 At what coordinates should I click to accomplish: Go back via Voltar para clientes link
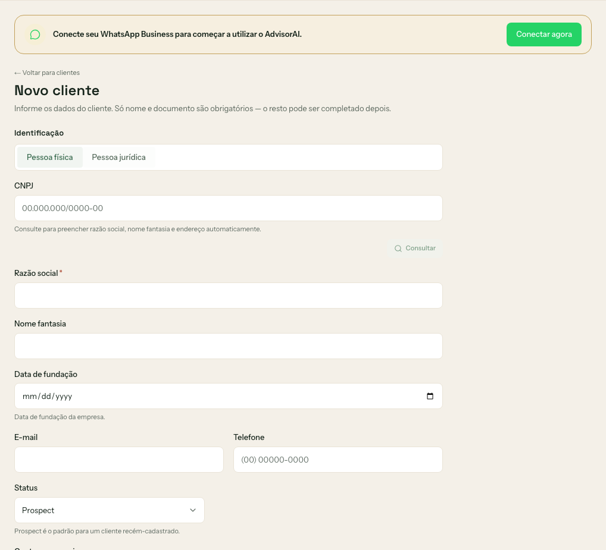[47, 73]
